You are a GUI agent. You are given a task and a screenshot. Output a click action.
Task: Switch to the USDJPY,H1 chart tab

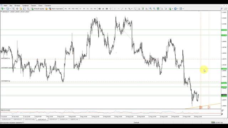[x=53, y=119]
